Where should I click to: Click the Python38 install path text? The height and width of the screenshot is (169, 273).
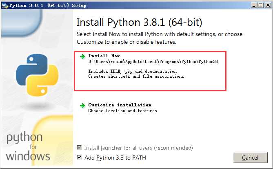pyautogui.click(x=153, y=62)
